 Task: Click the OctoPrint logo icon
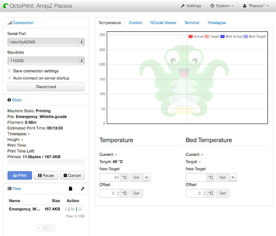pos(6,6)
